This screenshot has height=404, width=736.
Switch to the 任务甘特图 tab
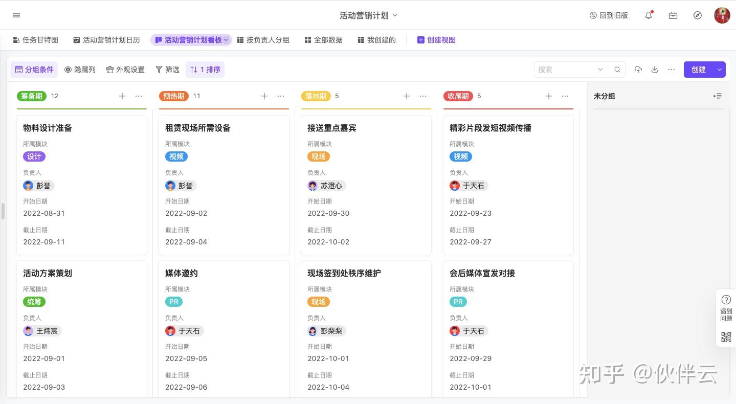pos(35,40)
